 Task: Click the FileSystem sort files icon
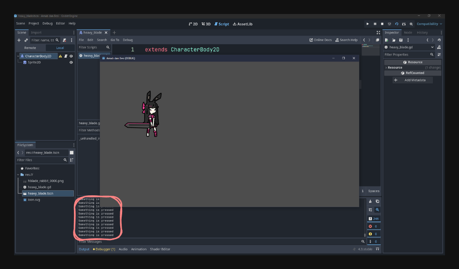point(72,160)
